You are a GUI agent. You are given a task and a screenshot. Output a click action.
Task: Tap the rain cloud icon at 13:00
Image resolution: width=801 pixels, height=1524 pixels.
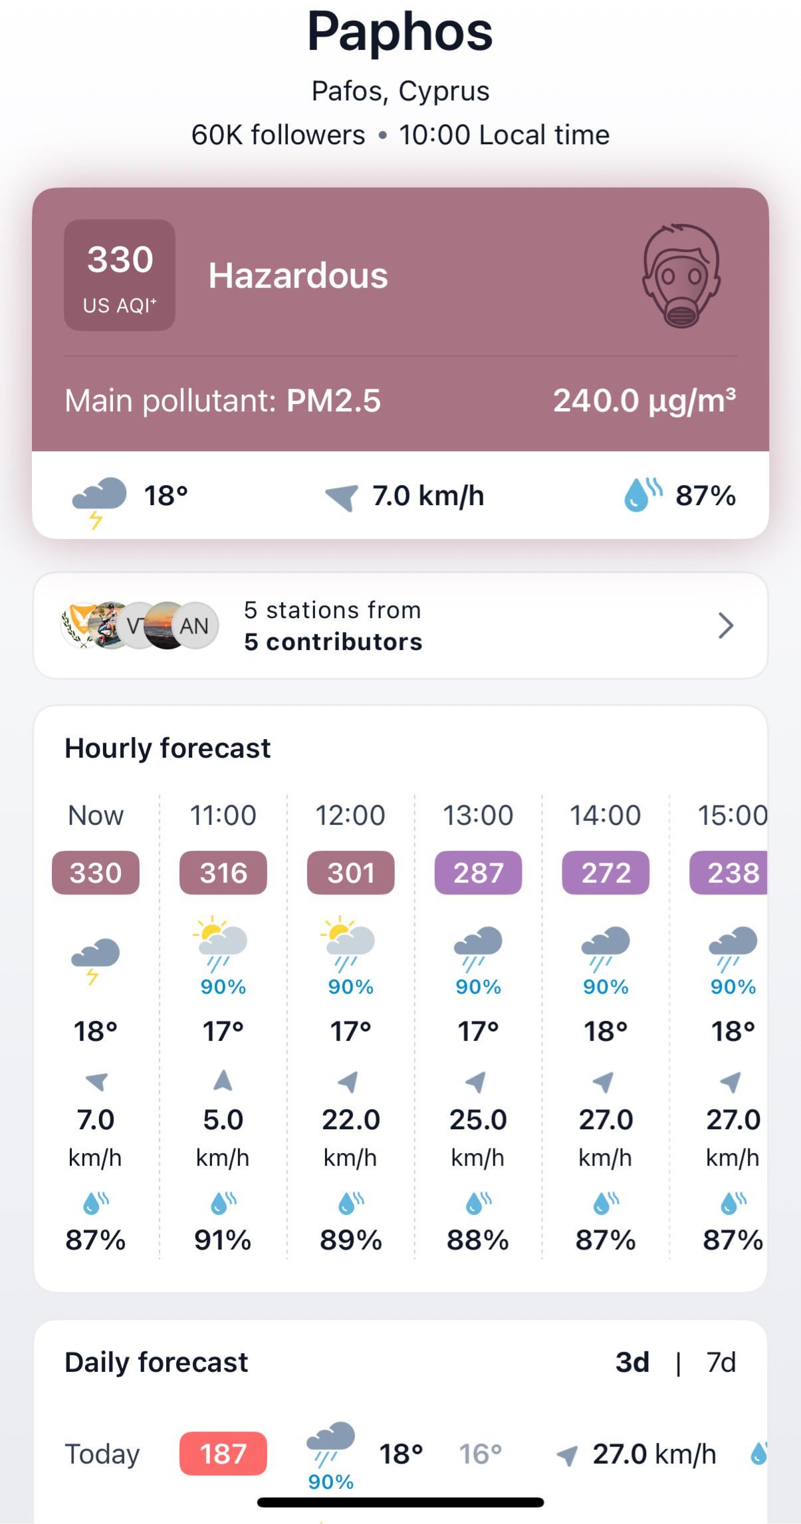[477, 948]
